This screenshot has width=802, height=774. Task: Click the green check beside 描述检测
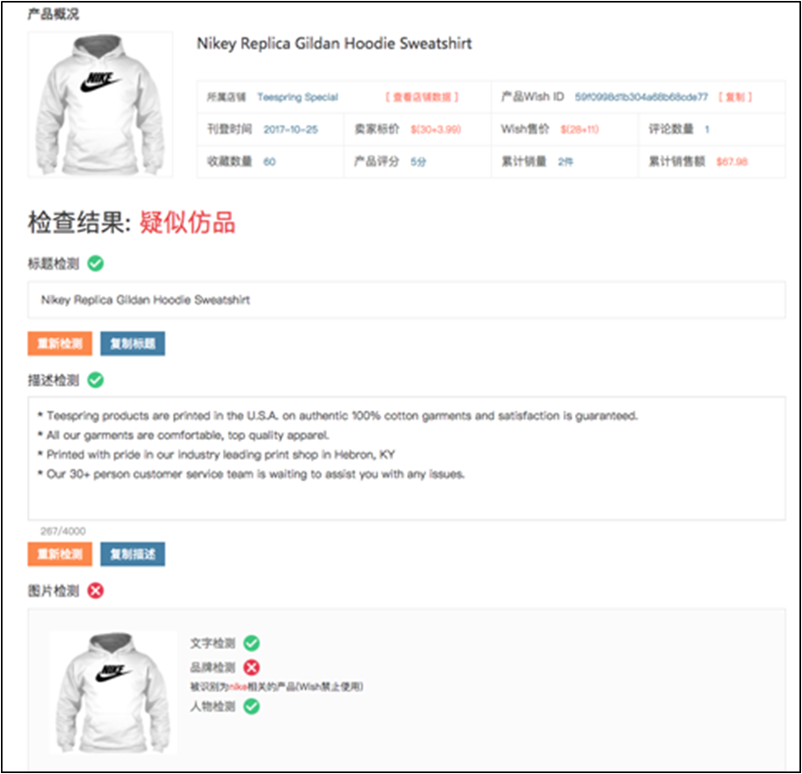tap(95, 381)
